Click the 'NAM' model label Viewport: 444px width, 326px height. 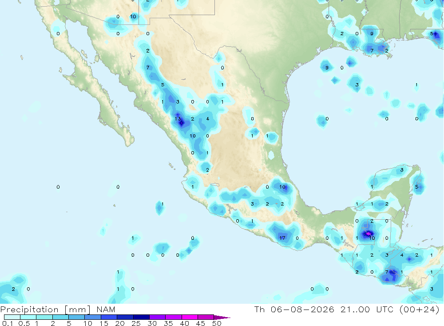(x=106, y=309)
